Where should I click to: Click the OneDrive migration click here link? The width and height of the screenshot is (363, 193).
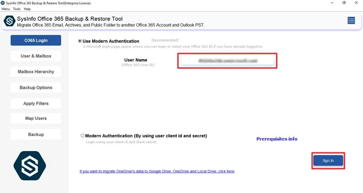[x=157, y=171]
